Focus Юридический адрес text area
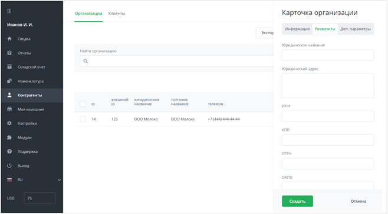388x214 pixels. point(328,86)
